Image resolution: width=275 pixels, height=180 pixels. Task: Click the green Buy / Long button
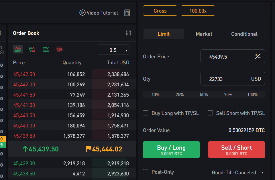[x=171, y=150]
